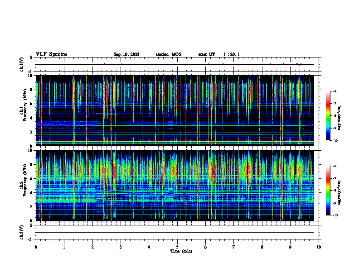
Task: Click time axis tick label "1"
Action: 64,247
